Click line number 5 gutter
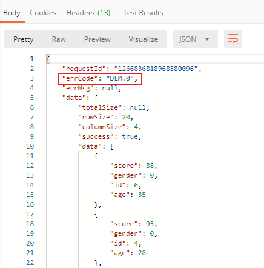Image resolution: width=264 pixels, height=268 pixels. [x=32, y=98]
